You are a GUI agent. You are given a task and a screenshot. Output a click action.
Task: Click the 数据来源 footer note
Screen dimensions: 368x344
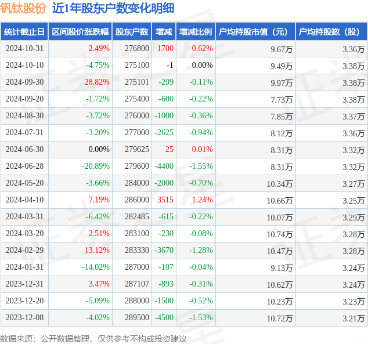point(93,339)
